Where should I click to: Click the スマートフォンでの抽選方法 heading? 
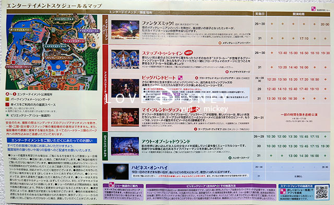click(x=296, y=186)
